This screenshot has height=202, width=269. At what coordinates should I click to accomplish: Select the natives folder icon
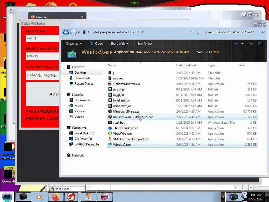point(110,78)
